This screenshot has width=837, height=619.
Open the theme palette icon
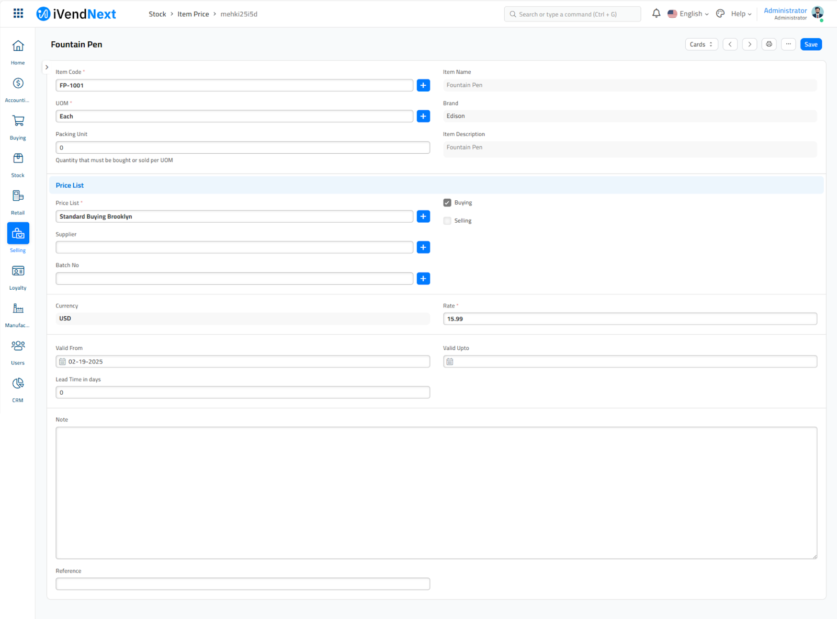[720, 14]
